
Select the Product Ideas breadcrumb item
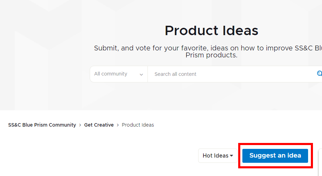pyautogui.click(x=138, y=125)
